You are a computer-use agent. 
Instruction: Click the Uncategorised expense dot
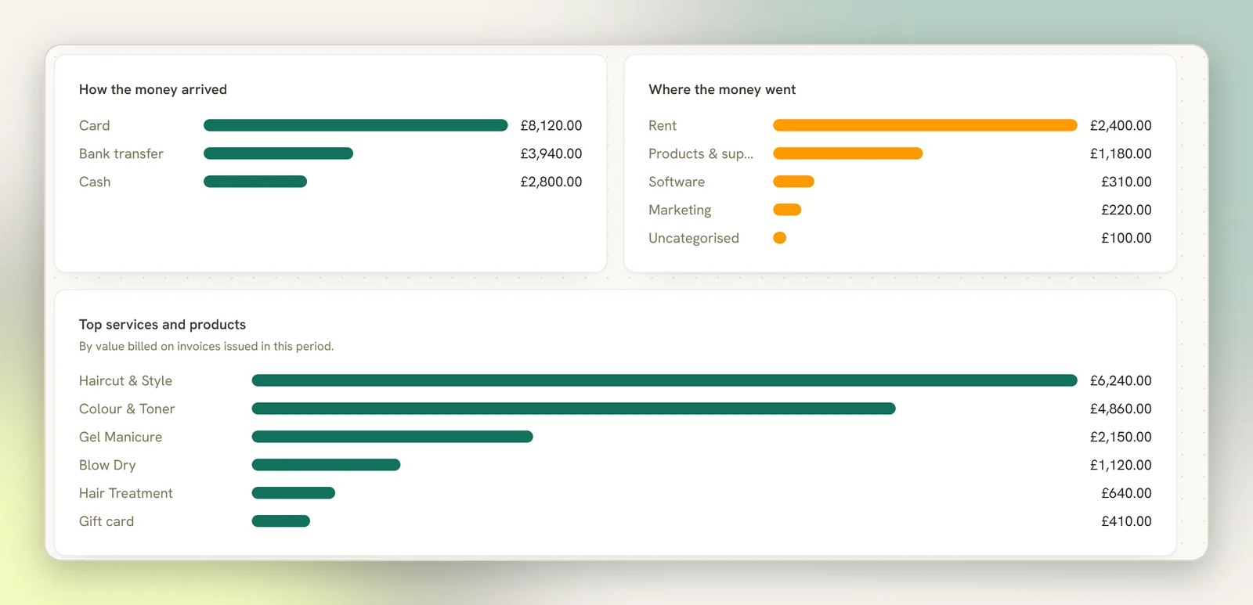tap(779, 238)
